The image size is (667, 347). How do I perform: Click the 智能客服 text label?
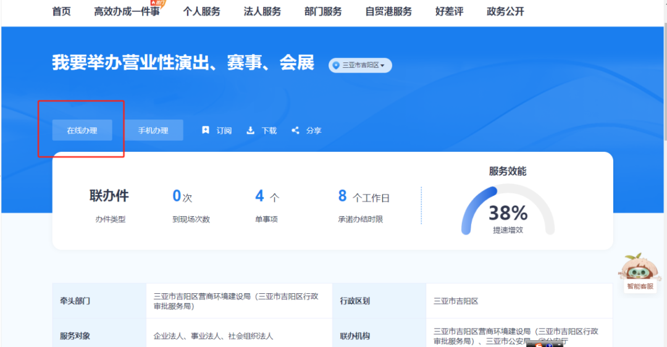pos(640,286)
